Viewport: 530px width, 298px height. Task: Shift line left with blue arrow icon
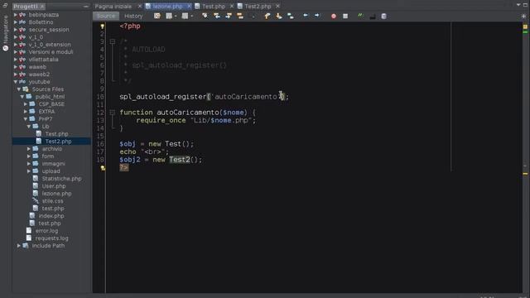[x=306, y=16]
